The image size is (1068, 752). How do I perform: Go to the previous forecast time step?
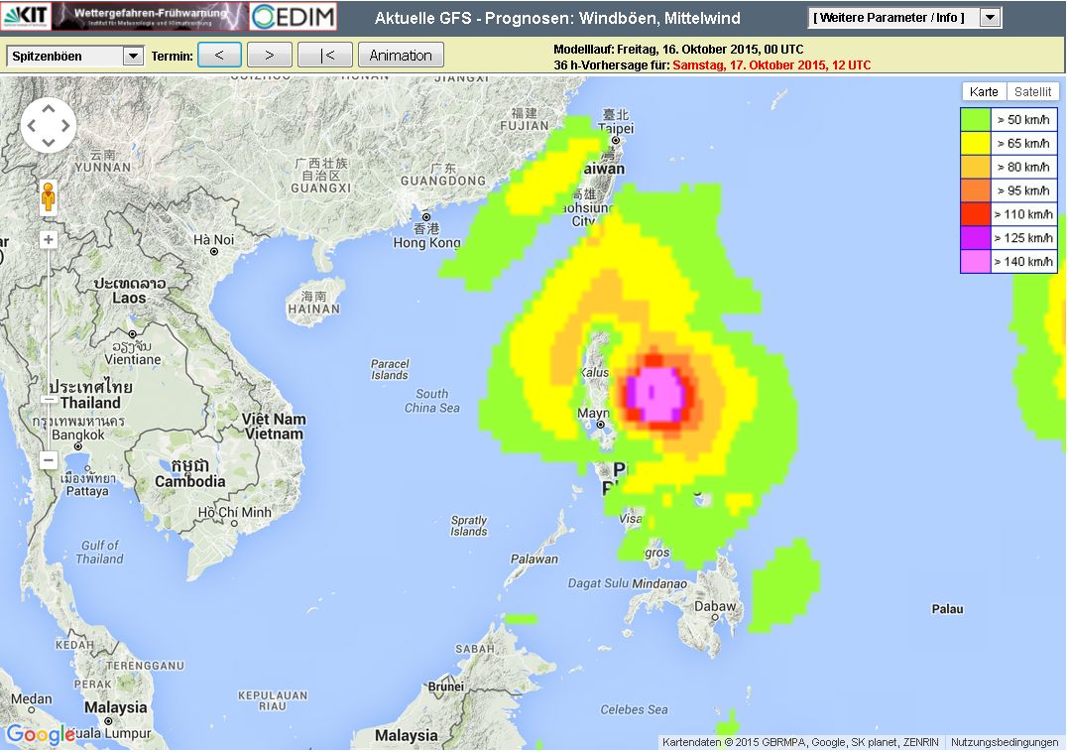219,56
